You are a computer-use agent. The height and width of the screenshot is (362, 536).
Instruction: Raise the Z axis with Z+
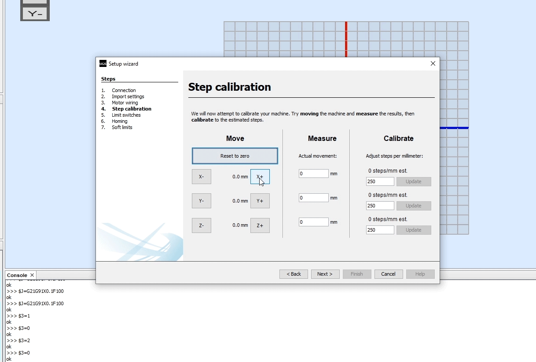click(x=260, y=225)
